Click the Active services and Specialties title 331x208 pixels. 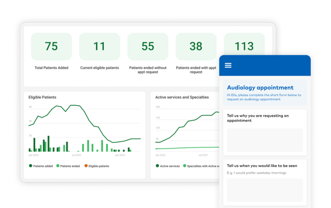point(182,97)
